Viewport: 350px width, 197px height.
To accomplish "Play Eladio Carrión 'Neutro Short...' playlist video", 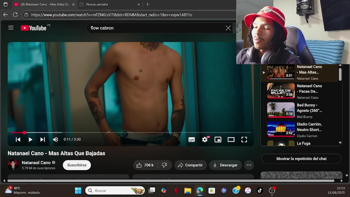I will [300, 130].
